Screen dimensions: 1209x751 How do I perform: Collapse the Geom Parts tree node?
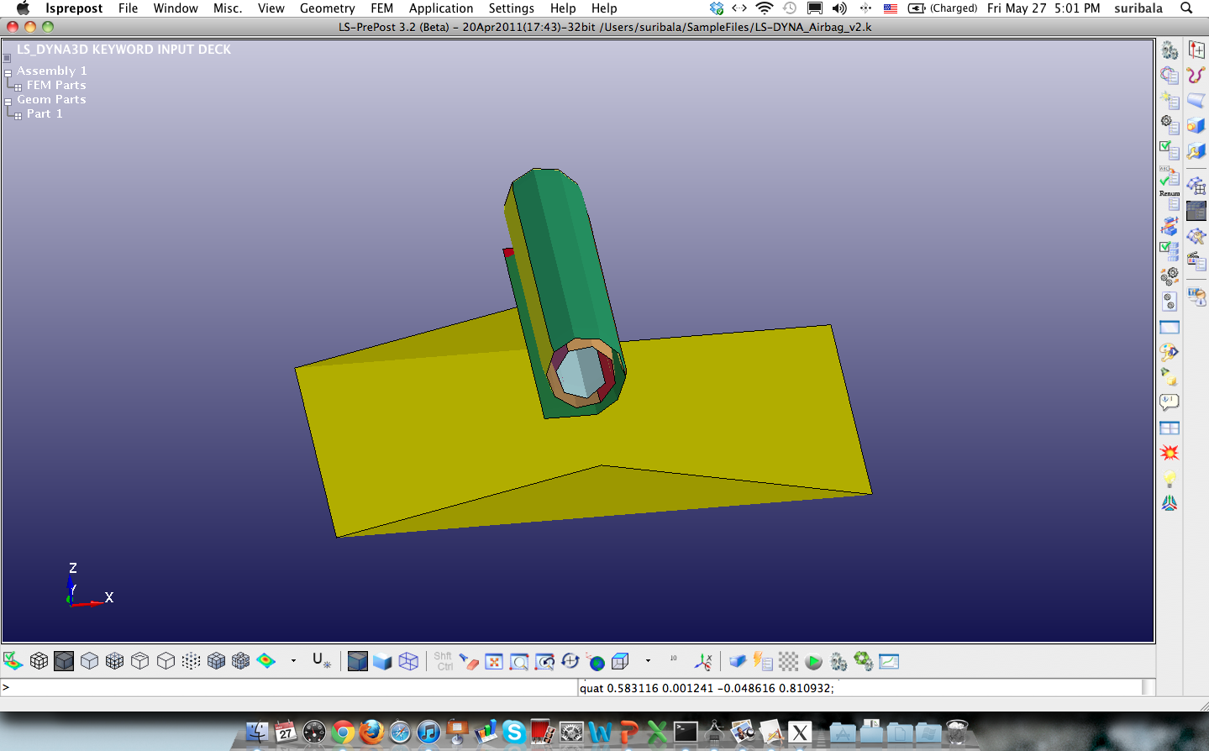tap(8, 102)
